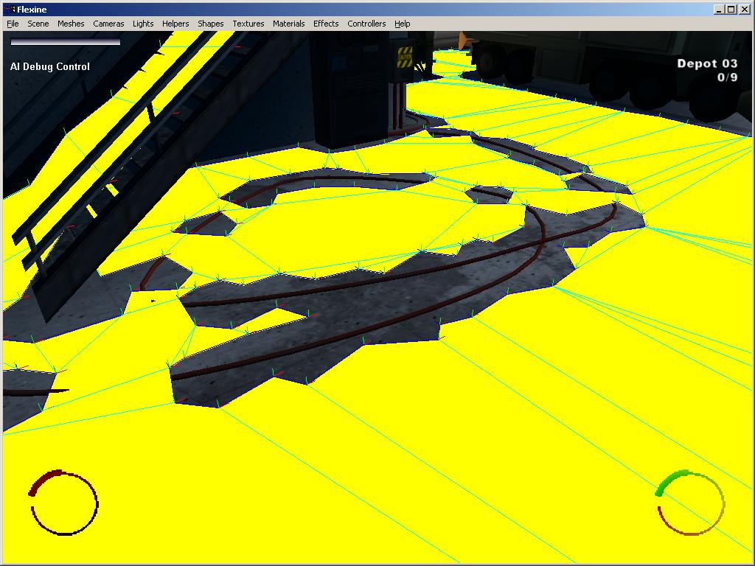
Task: Open the Controllers menu
Action: click(x=366, y=24)
